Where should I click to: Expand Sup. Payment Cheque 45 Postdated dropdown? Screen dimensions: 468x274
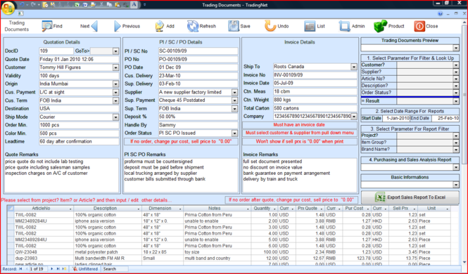click(x=234, y=100)
